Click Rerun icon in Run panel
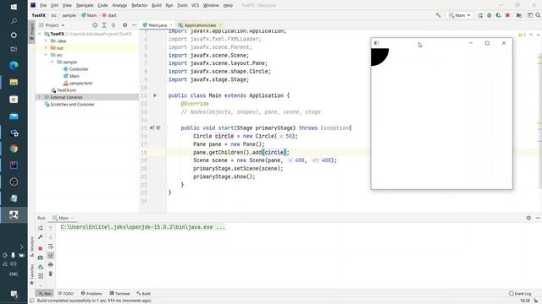This screenshot has width=542, height=304. (x=41, y=228)
